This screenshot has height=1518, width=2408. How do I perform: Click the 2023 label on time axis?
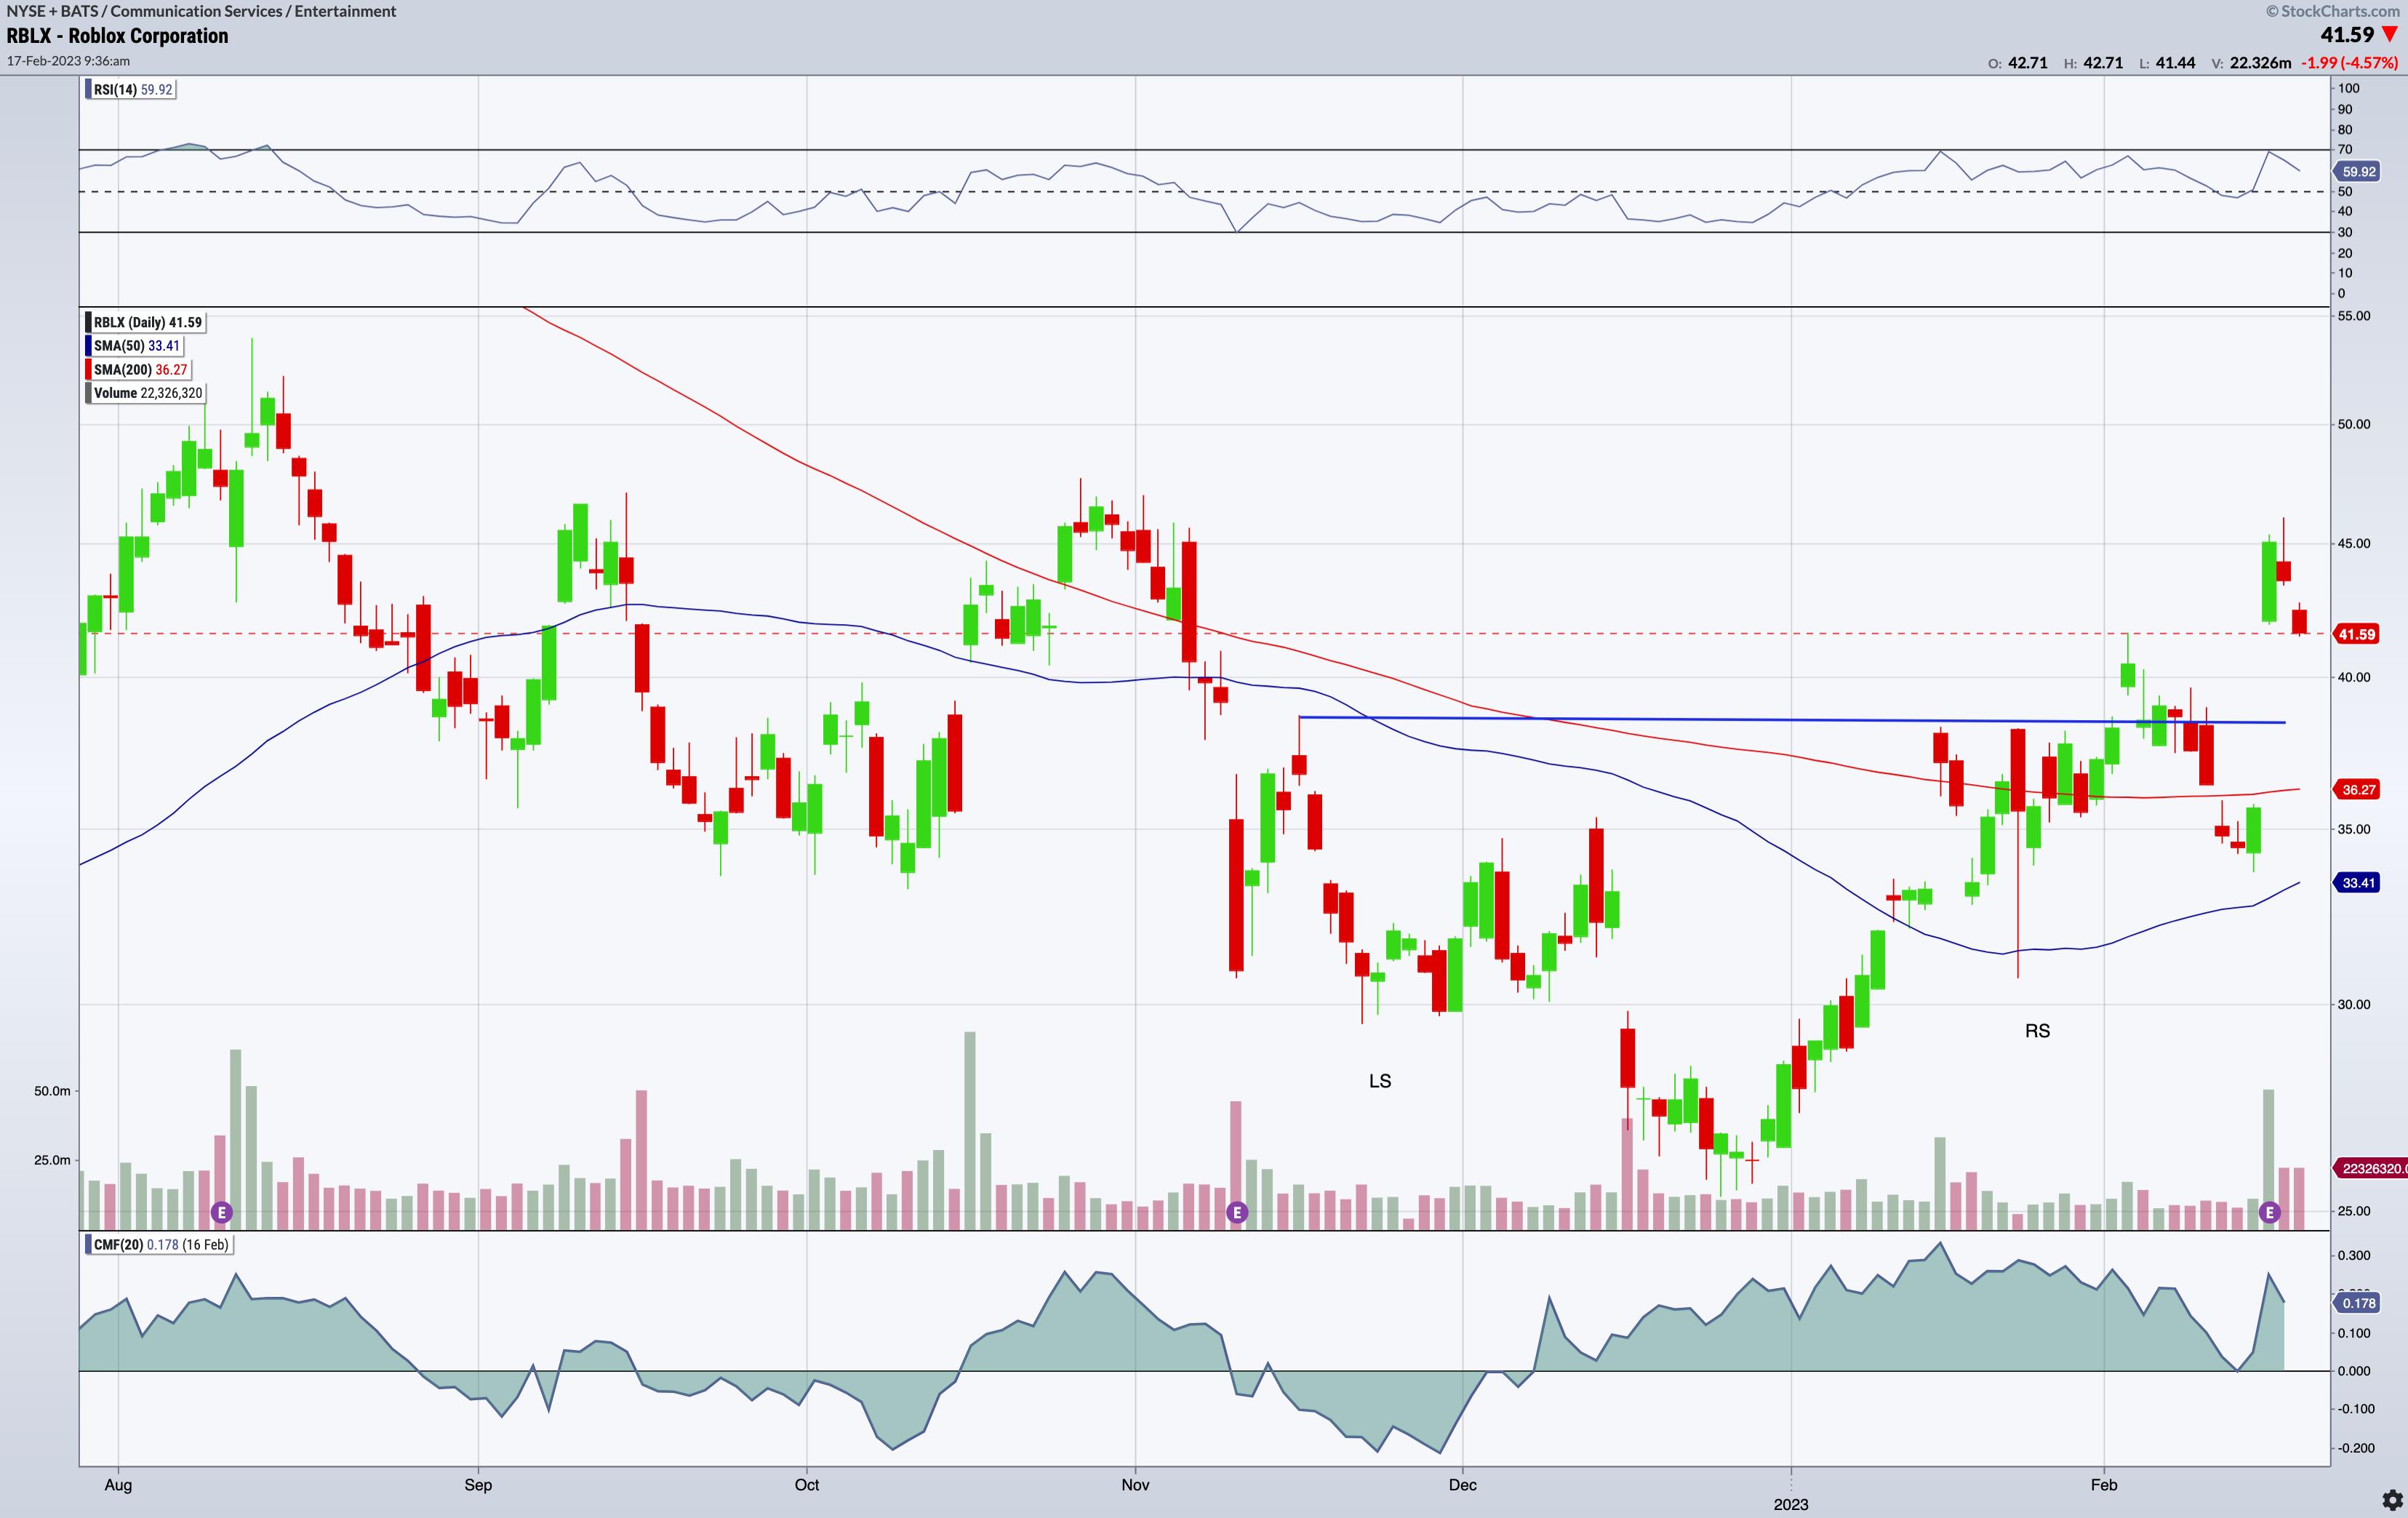(x=1791, y=1504)
